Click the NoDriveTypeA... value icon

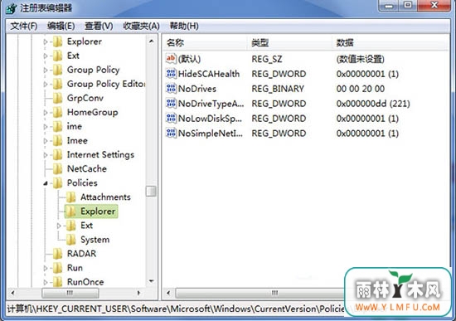click(171, 104)
